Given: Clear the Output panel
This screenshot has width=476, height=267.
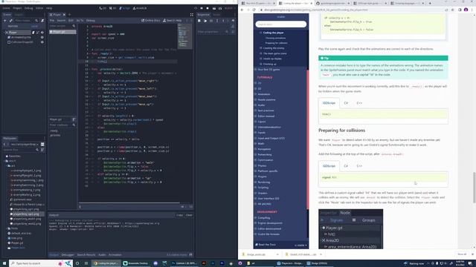Looking at the screenshot, I should (189, 215).
